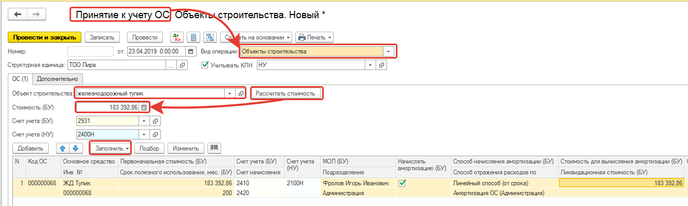Open calendar picker next to date field
Screen dimensions: 688x206
pyautogui.click(x=191, y=51)
